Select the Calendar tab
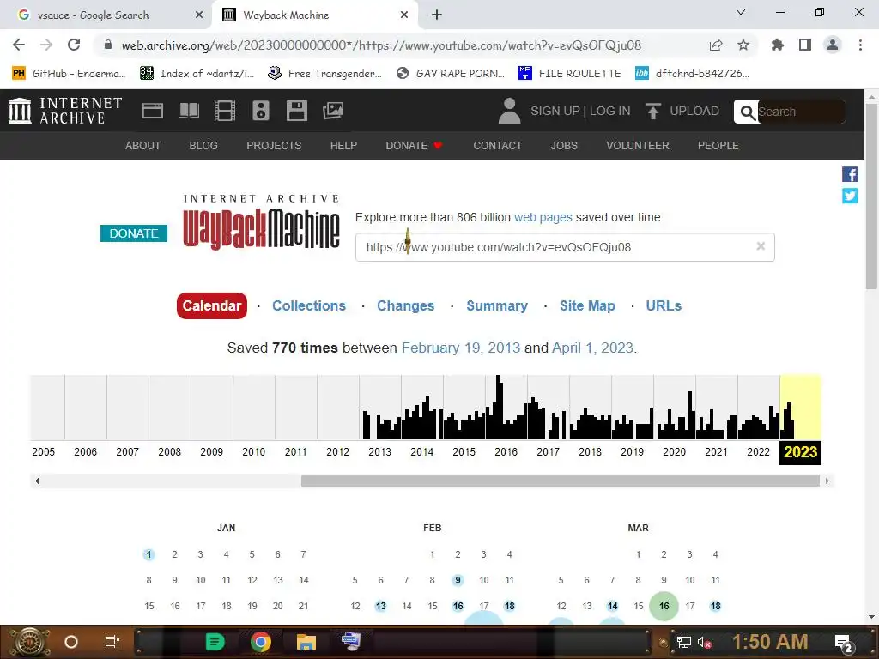 tap(212, 306)
